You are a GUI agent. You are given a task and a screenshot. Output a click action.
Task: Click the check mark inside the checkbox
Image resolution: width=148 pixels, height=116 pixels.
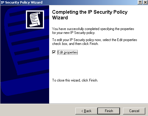coord(54,52)
